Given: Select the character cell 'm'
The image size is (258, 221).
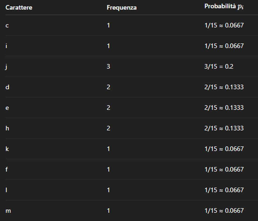Looking at the screenshot, I should [x=8, y=210].
